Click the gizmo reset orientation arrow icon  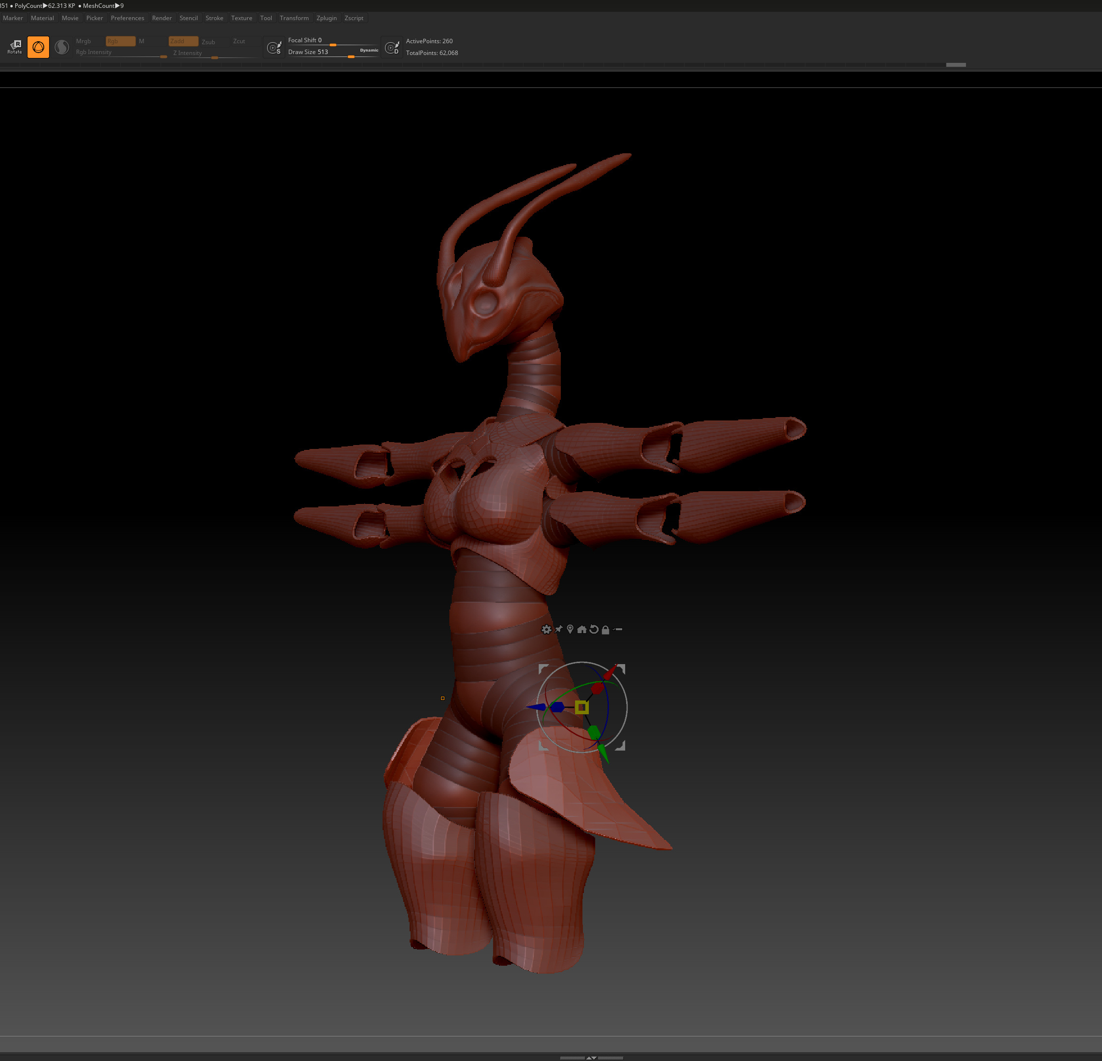[594, 629]
